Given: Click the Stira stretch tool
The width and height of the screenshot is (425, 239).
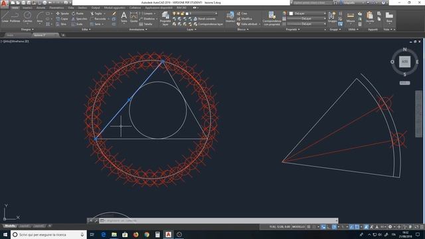Looking at the screenshot, I should [61, 24].
